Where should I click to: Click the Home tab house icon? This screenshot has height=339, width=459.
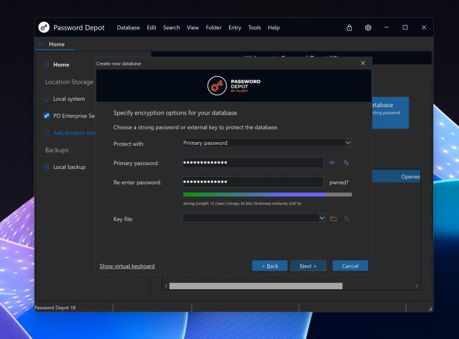coord(40,44)
